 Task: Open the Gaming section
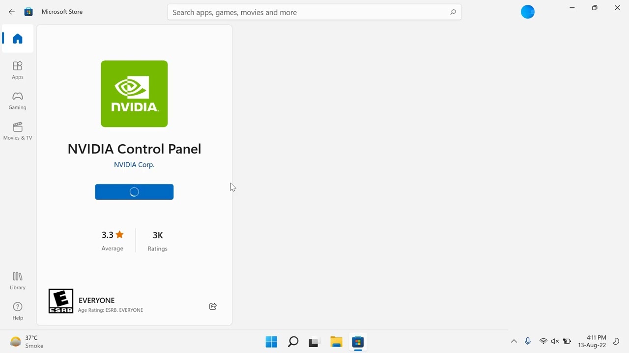click(18, 101)
